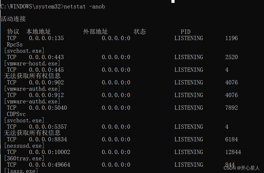Image resolution: width=264 pixels, height=173 pixels.
Task: Click PID value 12844
Action: tap(233, 152)
